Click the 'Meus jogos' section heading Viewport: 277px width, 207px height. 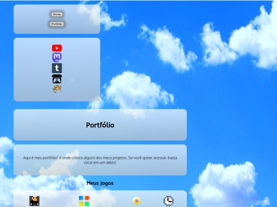[x=100, y=183]
